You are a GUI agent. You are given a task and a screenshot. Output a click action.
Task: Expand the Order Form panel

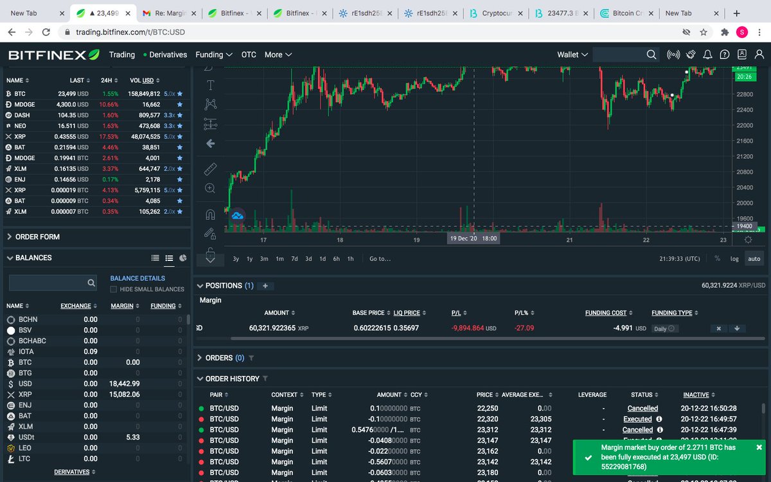10,237
